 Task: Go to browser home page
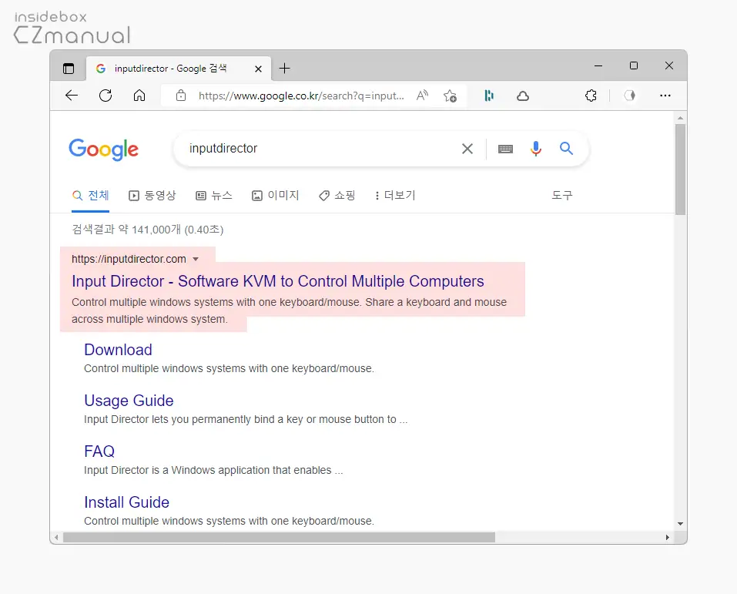coord(139,96)
